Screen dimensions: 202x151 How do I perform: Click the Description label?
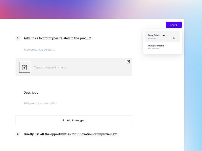click(32, 92)
